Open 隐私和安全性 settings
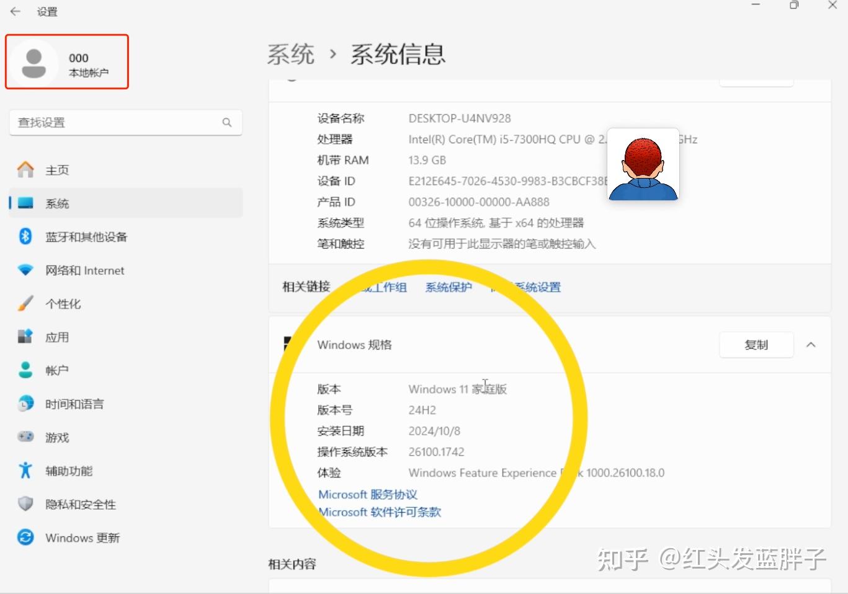Viewport: 848px width, 594px height. tap(126, 505)
